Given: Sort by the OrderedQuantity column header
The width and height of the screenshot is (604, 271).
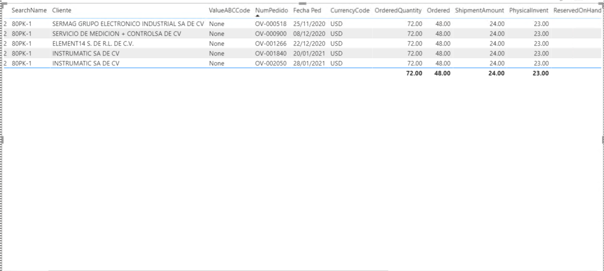Looking at the screenshot, I should pos(399,10).
